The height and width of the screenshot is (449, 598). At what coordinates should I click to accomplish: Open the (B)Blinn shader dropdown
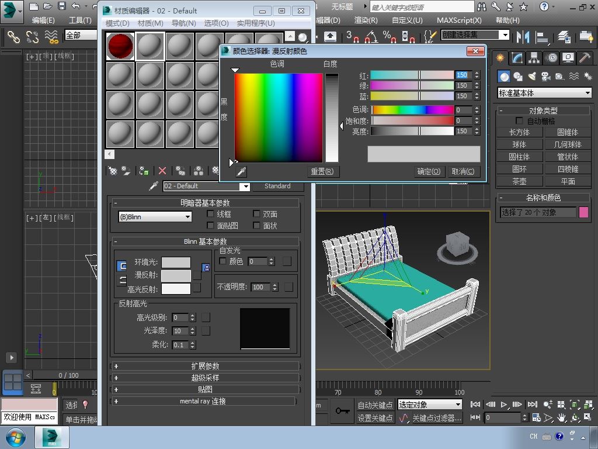[x=155, y=217]
